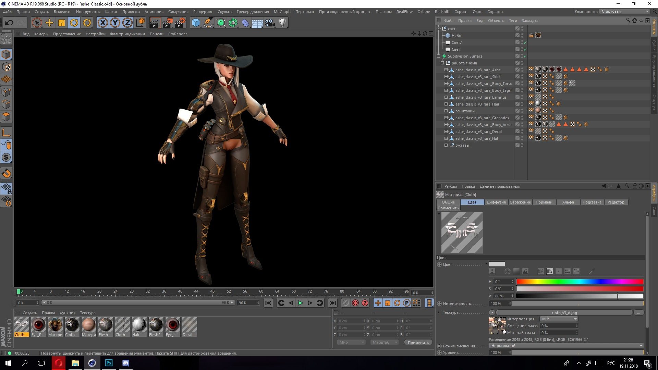
Task: Switch to Model mode
Action: pos(6,54)
